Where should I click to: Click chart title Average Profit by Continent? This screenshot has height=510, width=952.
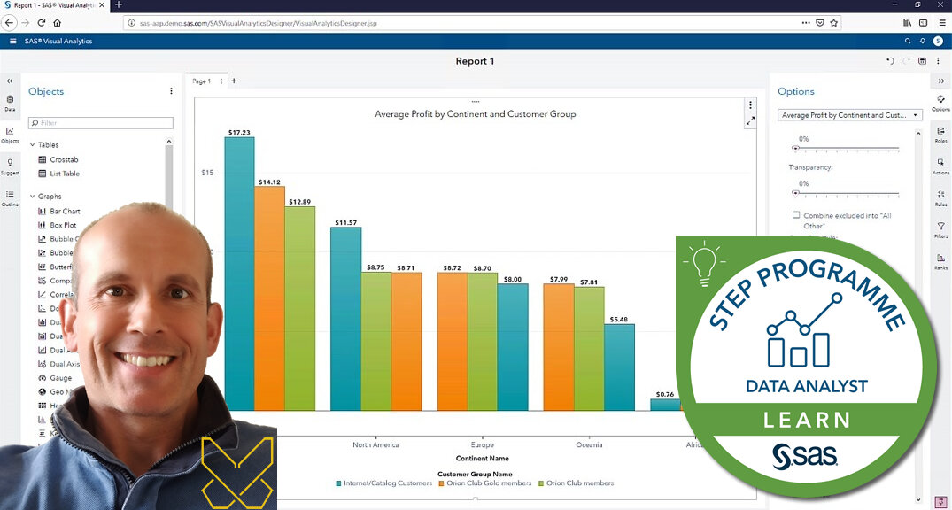point(475,113)
